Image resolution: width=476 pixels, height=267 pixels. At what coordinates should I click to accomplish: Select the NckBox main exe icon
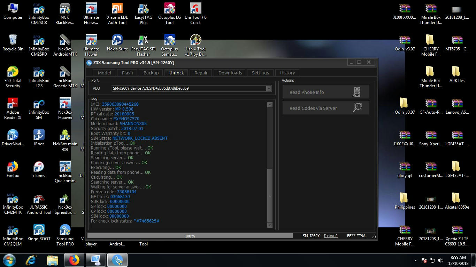65,140
